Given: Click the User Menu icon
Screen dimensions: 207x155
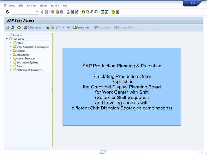Looking at the screenshot, I should 8,27.
